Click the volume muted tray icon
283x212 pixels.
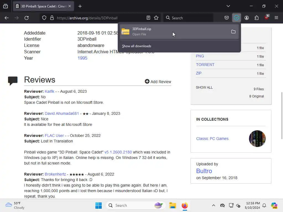(238, 205)
